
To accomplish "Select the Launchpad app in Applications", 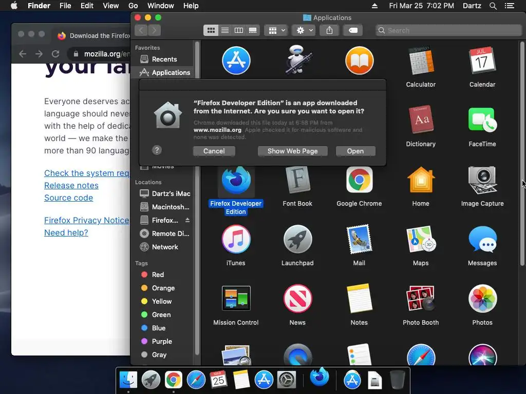I will pyautogui.click(x=297, y=239).
